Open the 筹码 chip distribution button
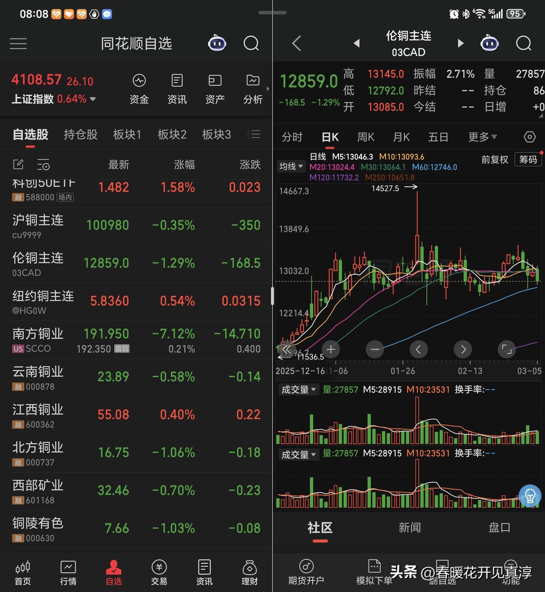The height and width of the screenshot is (592, 545). [x=528, y=160]
